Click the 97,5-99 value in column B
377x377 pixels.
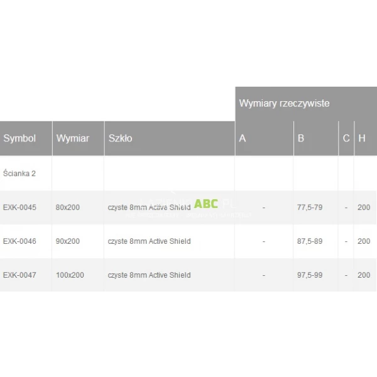coord(310,275)
